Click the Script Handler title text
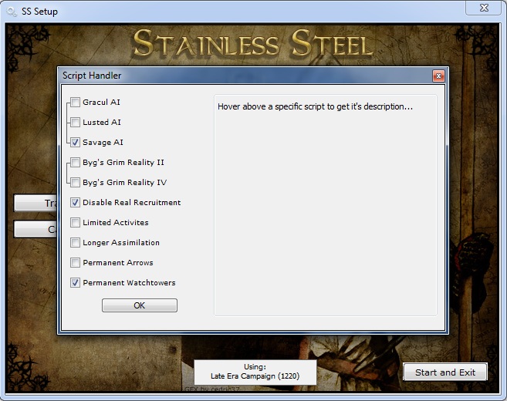Image resolution: width=507 pixels, height=401 pixels. (x=92, y=76)
